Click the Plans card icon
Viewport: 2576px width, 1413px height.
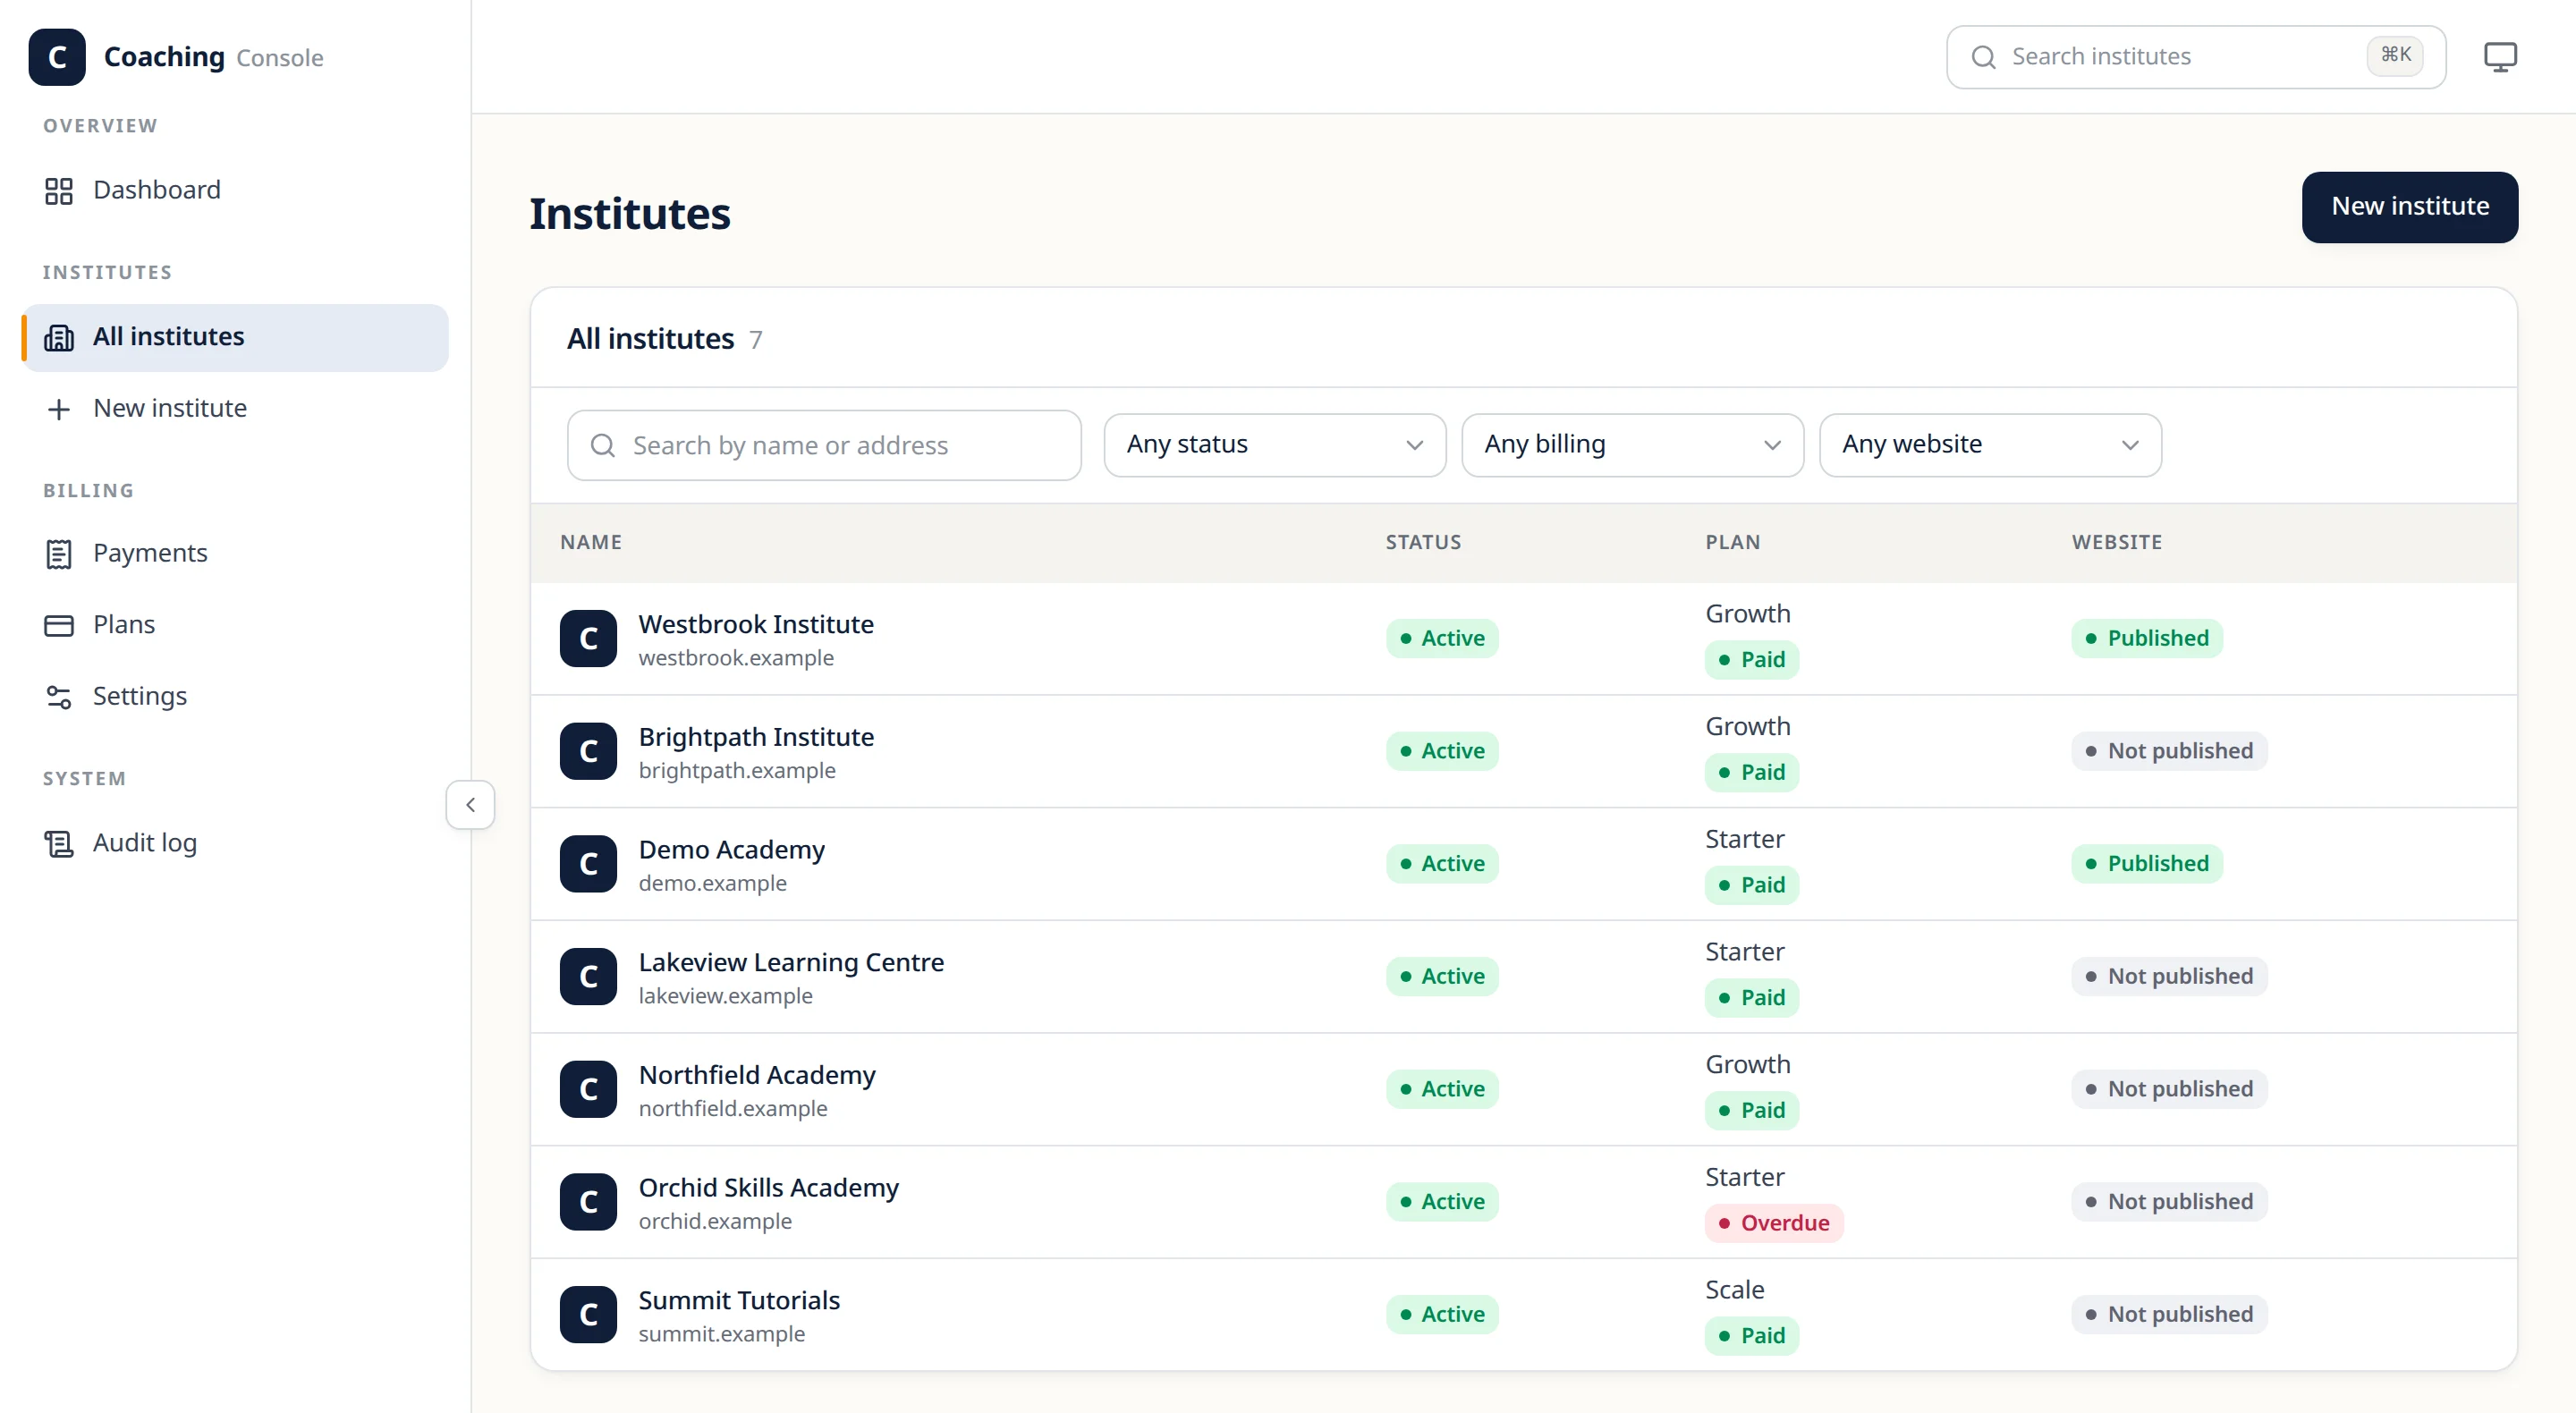point(59,626)
